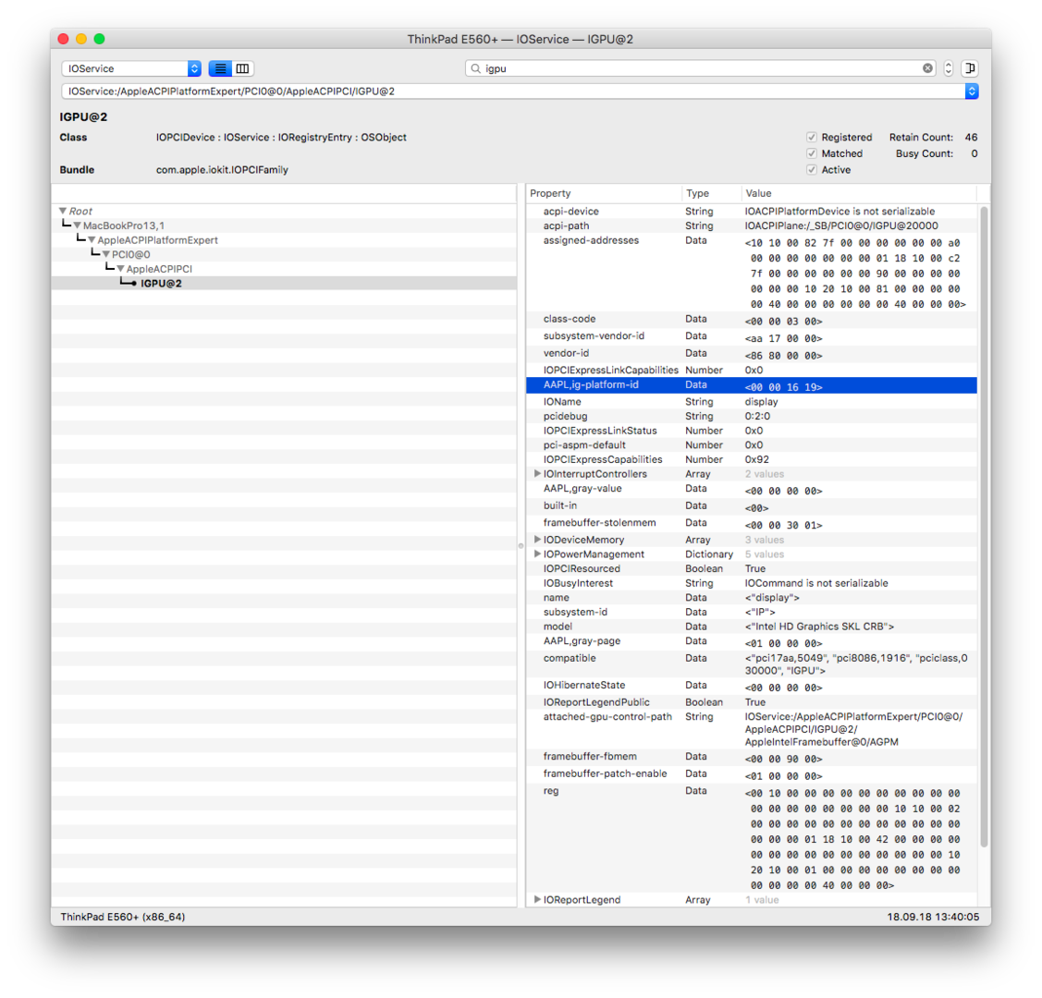Select the IOName property
Viewport: 1042px width, 998px height.
(x=751, y=402)
